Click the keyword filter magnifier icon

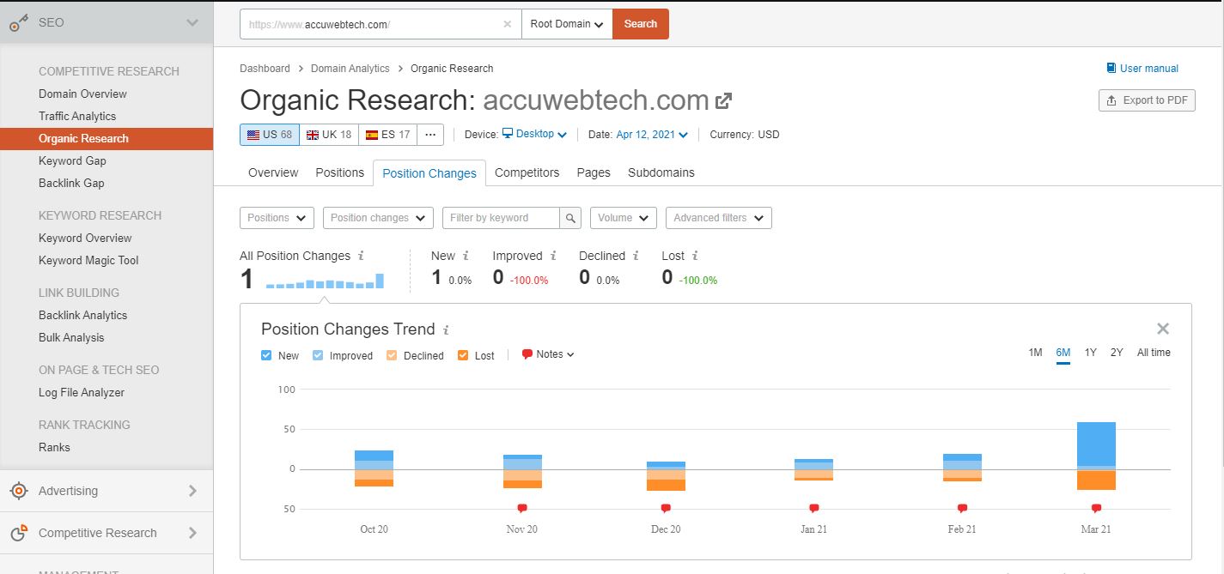pos(571,218)
